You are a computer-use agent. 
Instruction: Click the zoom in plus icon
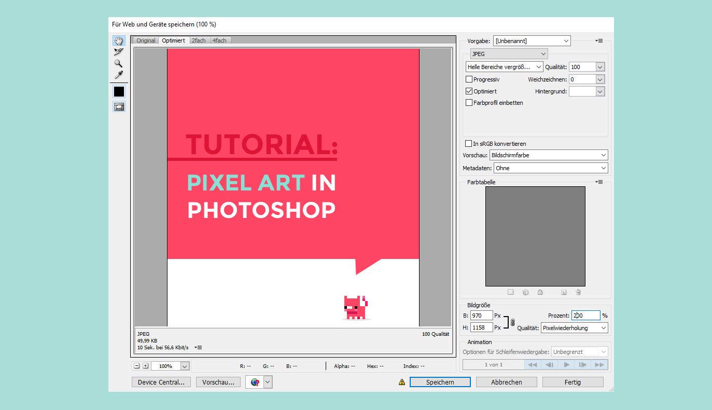[146, 366]
